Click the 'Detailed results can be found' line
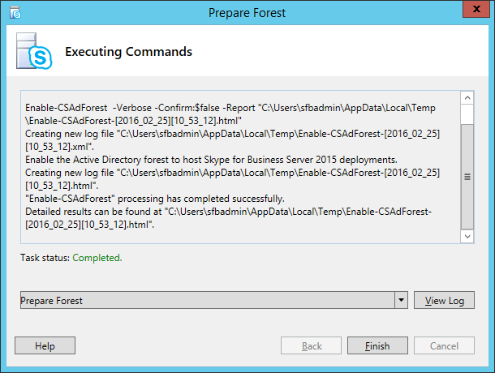 (x=228, y=218)
